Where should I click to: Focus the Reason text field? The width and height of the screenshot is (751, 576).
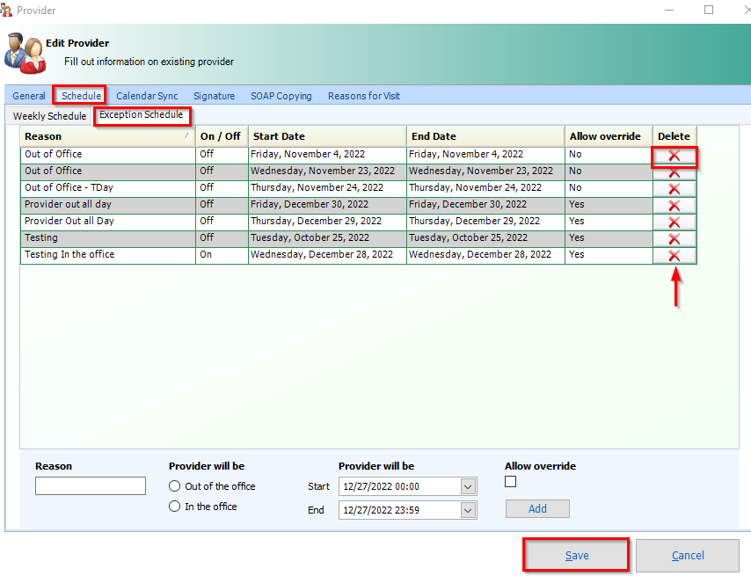point(91,485)
